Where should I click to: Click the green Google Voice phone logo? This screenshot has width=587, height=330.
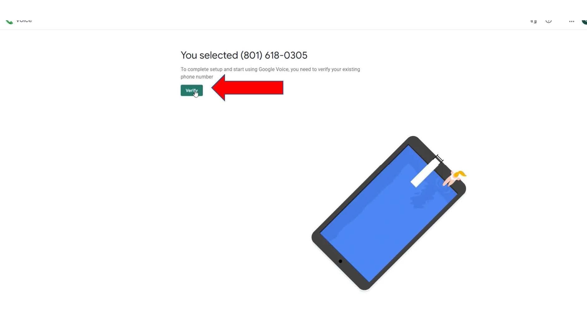click(9, 21)
